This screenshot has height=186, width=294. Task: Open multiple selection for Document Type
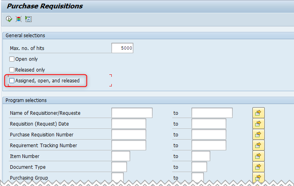(258, 167)
